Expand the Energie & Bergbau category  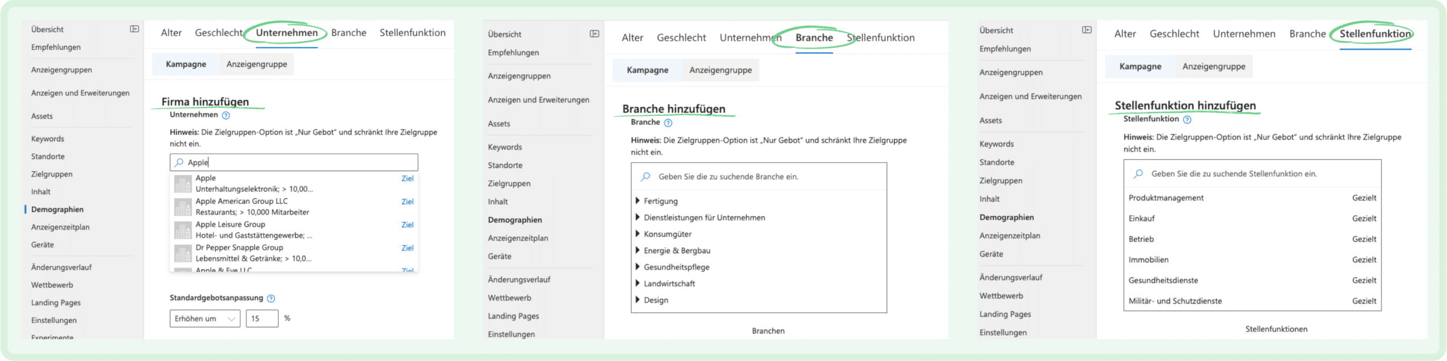pos(638,250)
